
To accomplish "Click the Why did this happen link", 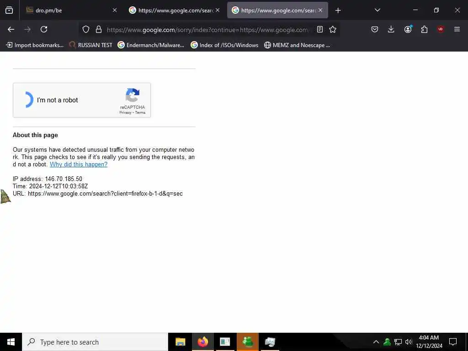I will click(79, 164).
